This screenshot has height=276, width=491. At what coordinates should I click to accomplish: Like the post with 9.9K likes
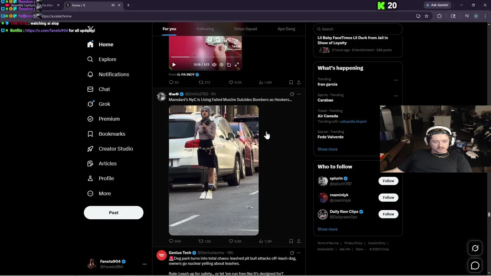tap(235, 241)
